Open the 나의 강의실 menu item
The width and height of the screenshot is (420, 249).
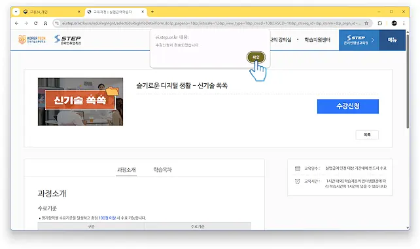(280, 40)
